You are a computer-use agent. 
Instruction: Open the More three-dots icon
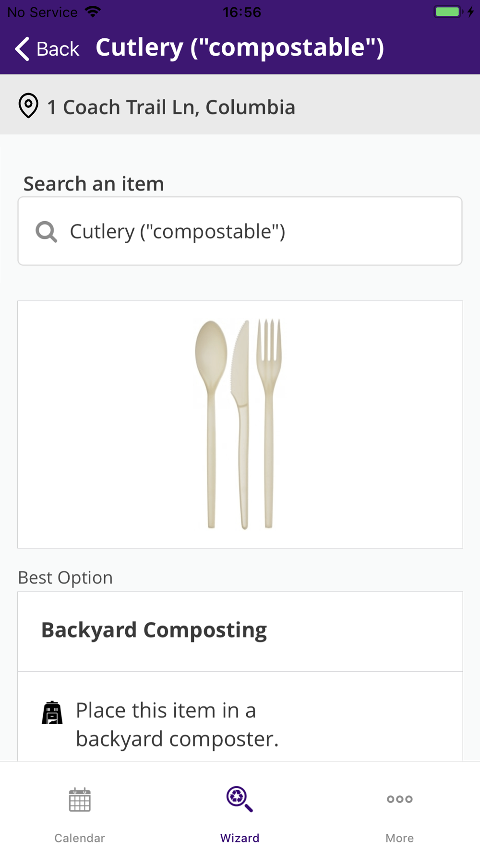coord(399,799)
